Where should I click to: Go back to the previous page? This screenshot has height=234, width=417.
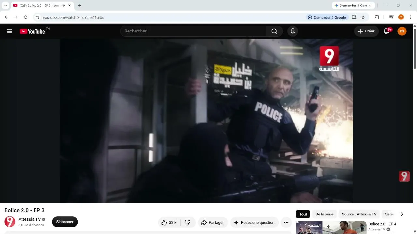tap(6, 17)
